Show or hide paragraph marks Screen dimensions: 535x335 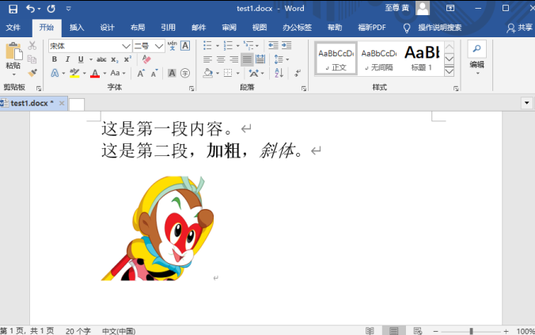point(298,73)
